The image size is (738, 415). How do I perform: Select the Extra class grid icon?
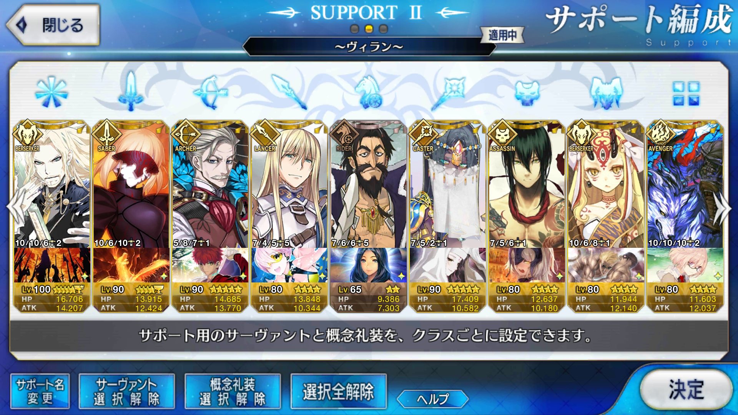(x=686, y=93)
